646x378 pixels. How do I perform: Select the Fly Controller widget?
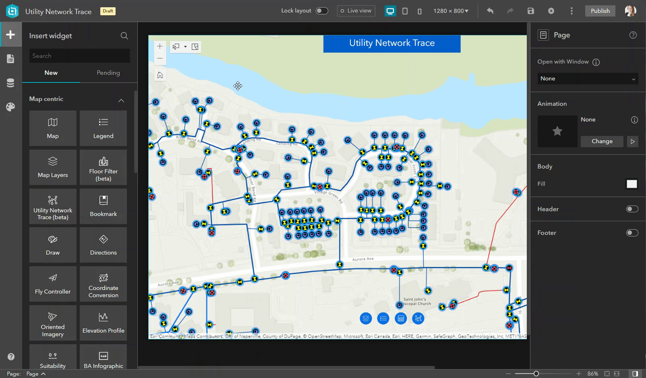click(x=52, y=283)
